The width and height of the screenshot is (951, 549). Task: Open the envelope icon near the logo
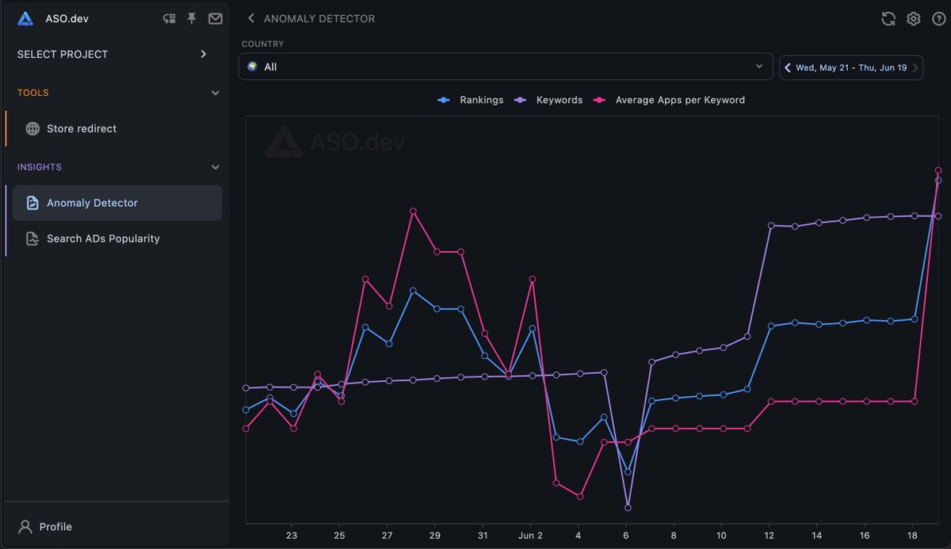tap(215, 18)
